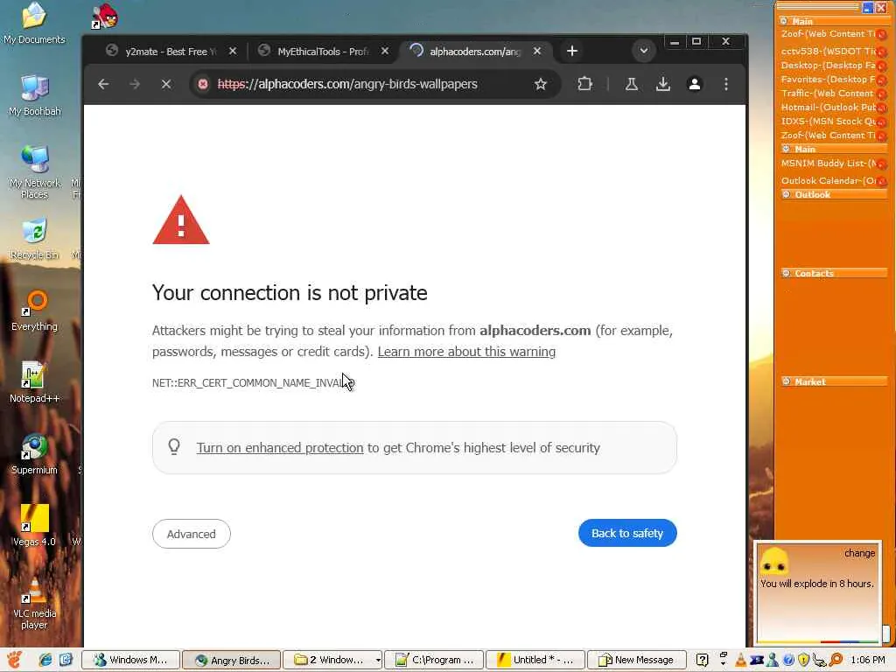This screenshot has width=896, height=672.
Task: Switch to the y2mate - Best Free tab
Action: [169, 52]
